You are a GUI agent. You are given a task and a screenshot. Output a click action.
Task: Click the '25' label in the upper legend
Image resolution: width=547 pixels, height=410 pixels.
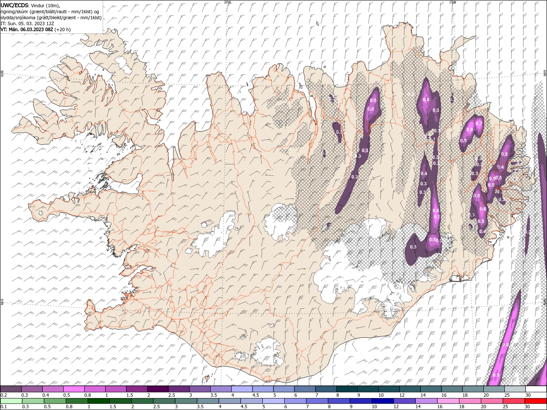tap(507, 395)
